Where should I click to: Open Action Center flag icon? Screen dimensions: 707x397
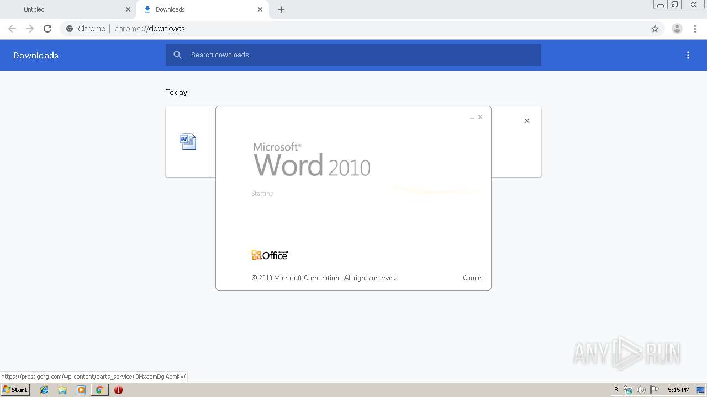click(x=655, y=390)
